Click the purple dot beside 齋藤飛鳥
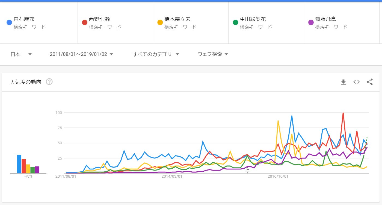 (311, 22)
